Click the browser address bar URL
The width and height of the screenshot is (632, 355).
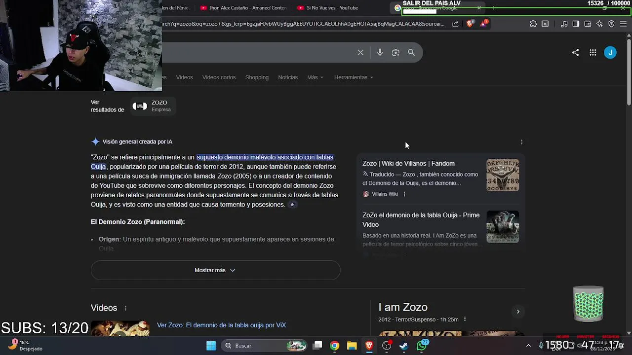304,24
